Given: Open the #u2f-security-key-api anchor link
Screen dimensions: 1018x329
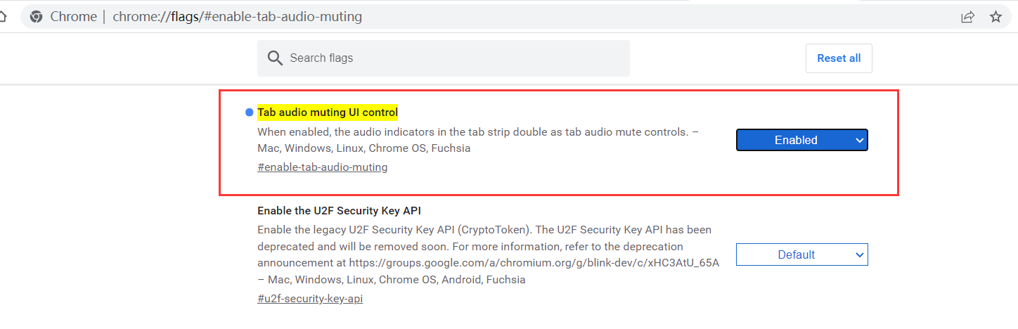Looking at the screenshot, I should 310,299.
